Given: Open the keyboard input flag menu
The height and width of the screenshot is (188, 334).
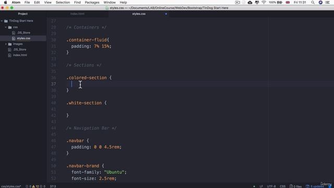Looking at the screenshot, I should tap(288, 2).
